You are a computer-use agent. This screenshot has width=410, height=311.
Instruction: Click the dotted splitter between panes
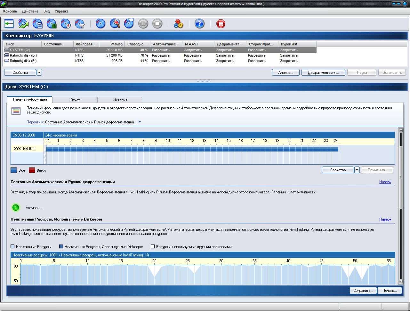point(204,81)
